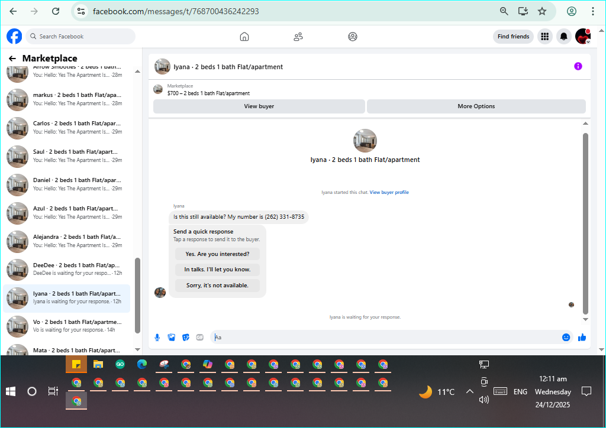Image resolution: width=606 pixels, height=428 pixels.
Task: Open the DeeDee conversation
Action: 66,270
